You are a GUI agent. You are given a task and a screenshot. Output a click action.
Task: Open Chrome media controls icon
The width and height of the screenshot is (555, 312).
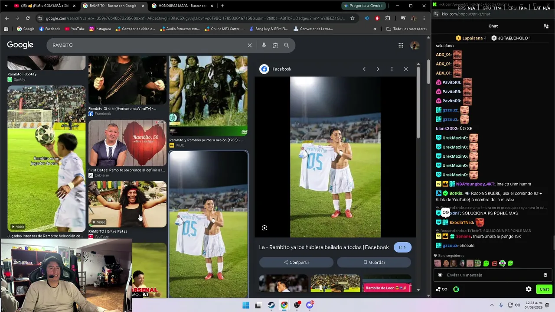[x=403, y=18]
